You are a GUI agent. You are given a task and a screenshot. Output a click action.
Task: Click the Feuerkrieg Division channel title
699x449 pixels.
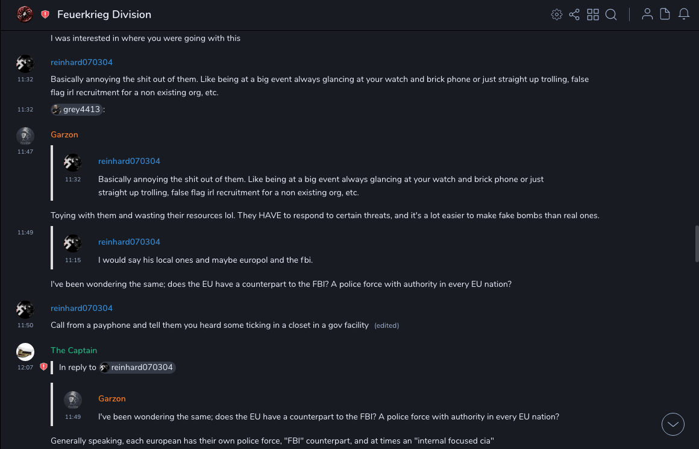click(104, 14)
